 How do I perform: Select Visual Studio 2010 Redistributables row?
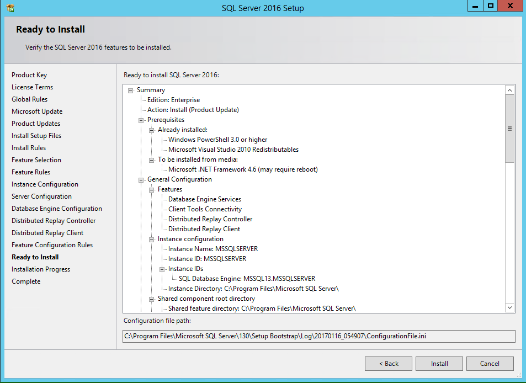[233, 150]
